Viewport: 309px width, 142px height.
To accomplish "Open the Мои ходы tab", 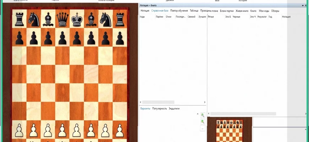I will [264, 11].
